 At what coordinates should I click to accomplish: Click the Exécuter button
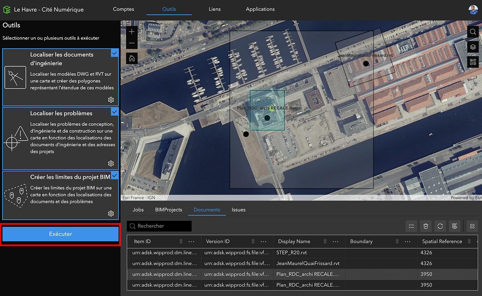61,234
